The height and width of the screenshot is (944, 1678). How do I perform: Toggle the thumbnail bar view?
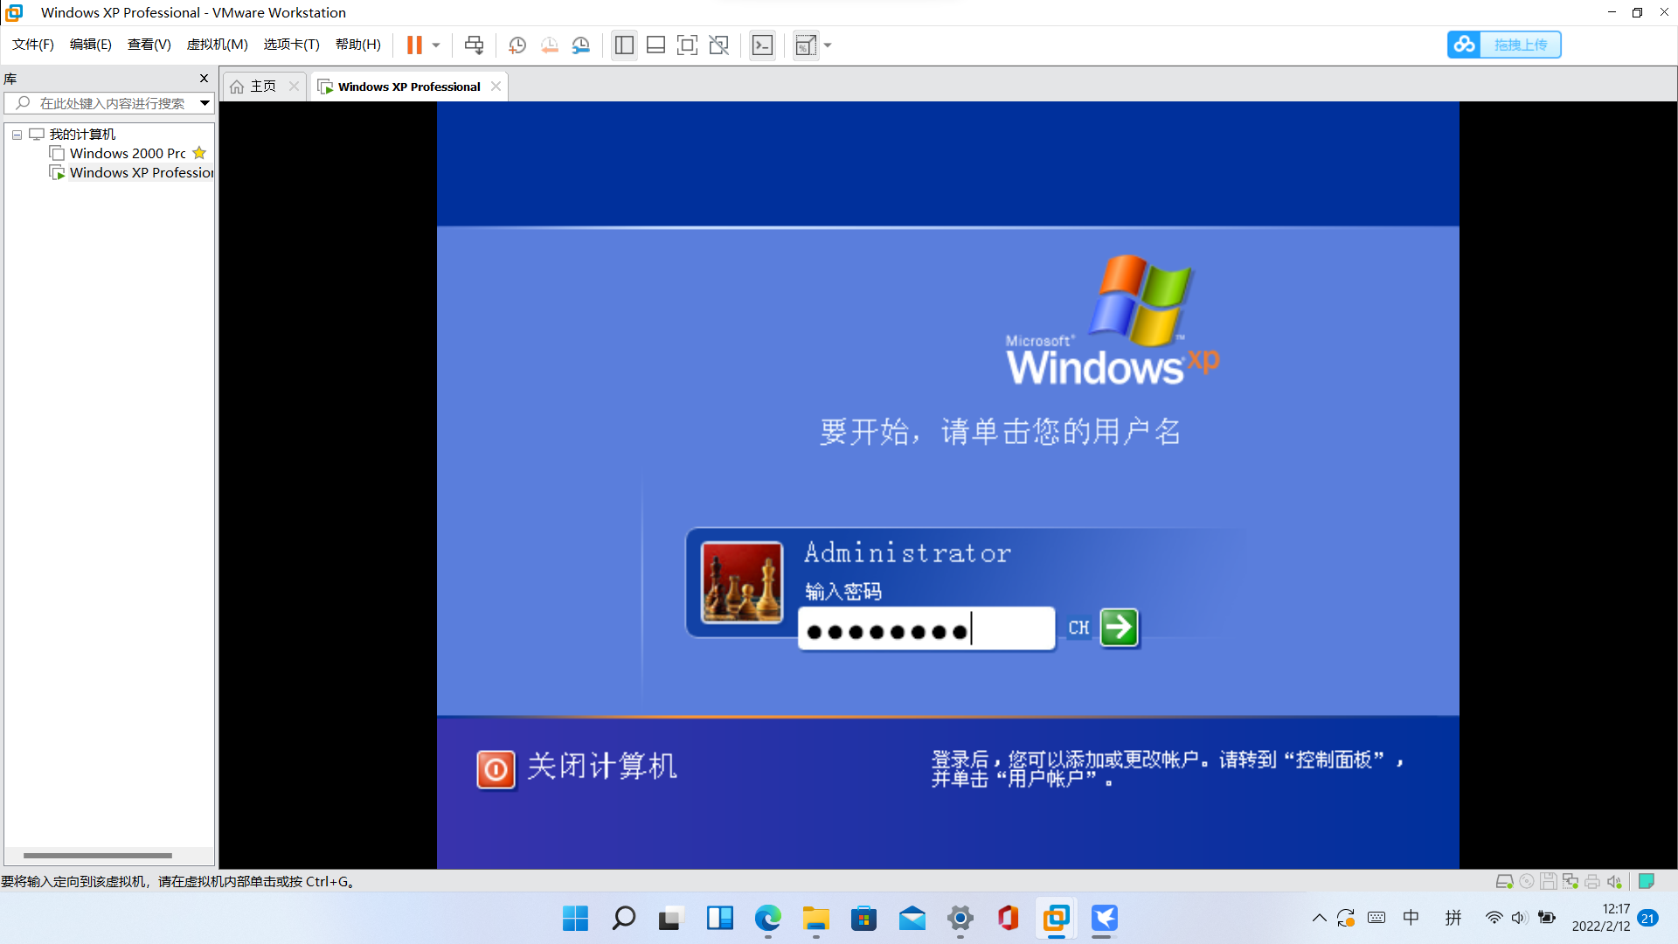(655, 45)
